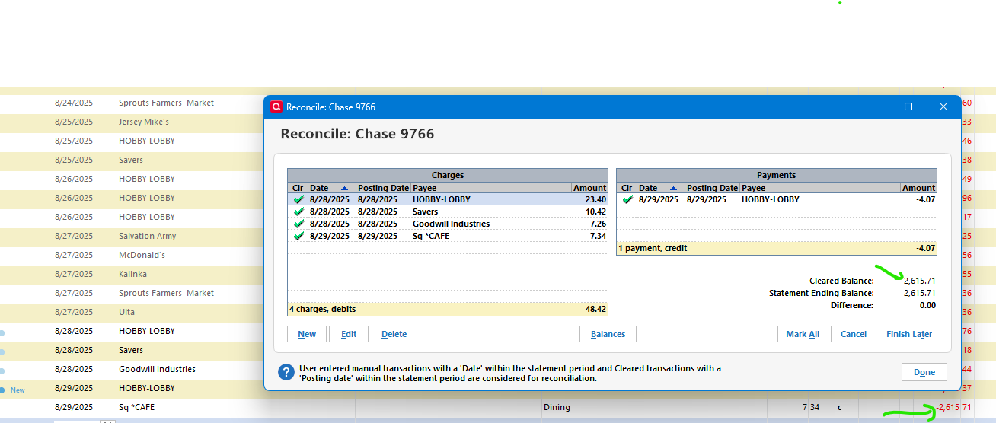Viewport: 996px width, 423px height.
Task: Select Goodwill Industries row in Charges list
Action: tap(448, 224)
